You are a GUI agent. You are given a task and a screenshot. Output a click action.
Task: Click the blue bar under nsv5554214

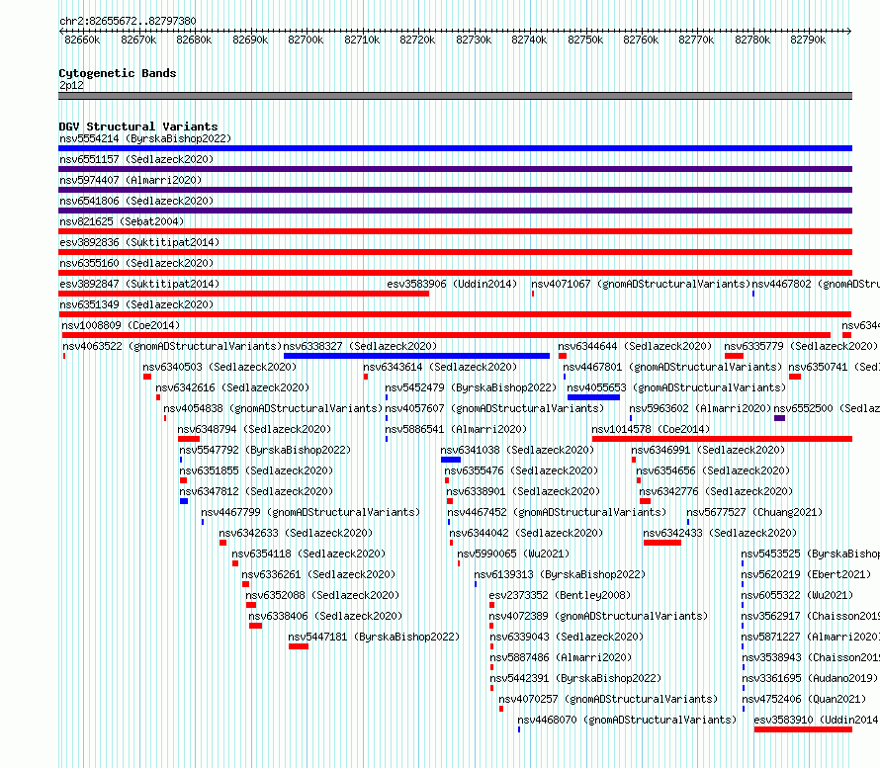pos(455,148)
